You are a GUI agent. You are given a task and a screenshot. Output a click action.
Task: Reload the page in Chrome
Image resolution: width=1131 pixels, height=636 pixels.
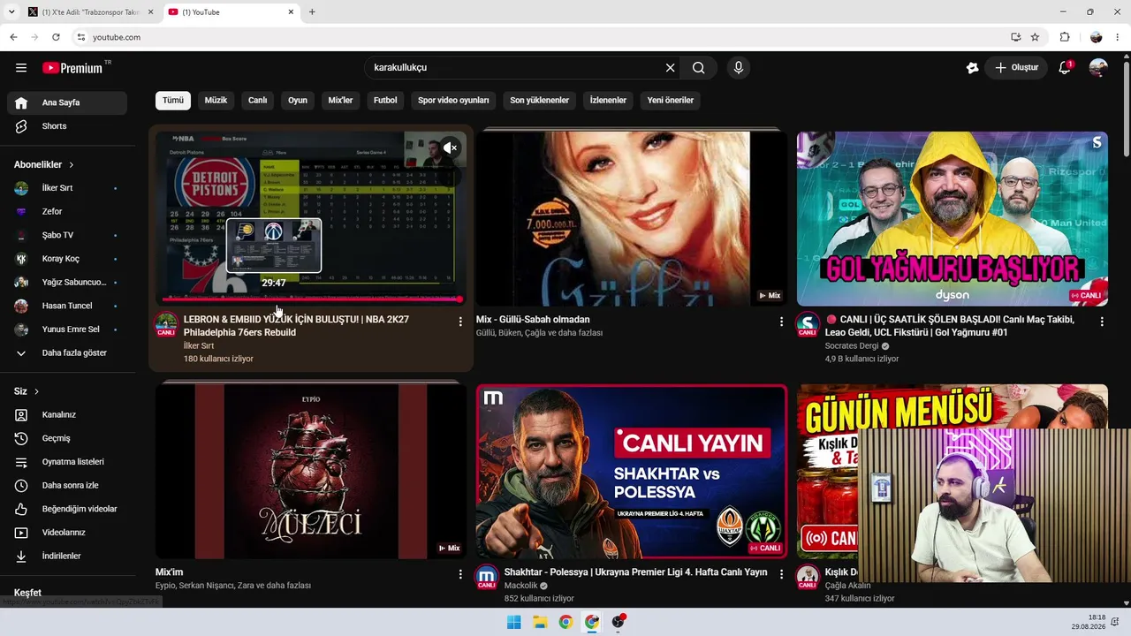click(56, 37)
